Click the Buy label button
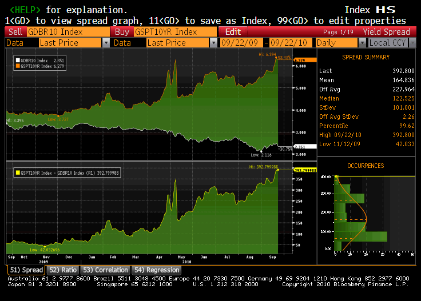Screen dimensions: 421x301 coord(121,32)
